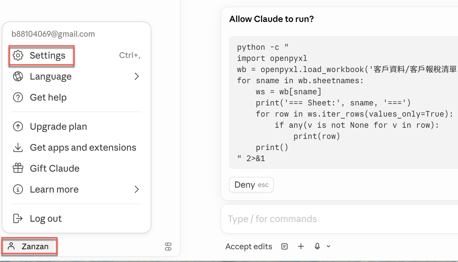This screenshot has width=458, height=262.
Task: Open the dropdown arrow next to the microphone
Action: [x=328, y=246]
